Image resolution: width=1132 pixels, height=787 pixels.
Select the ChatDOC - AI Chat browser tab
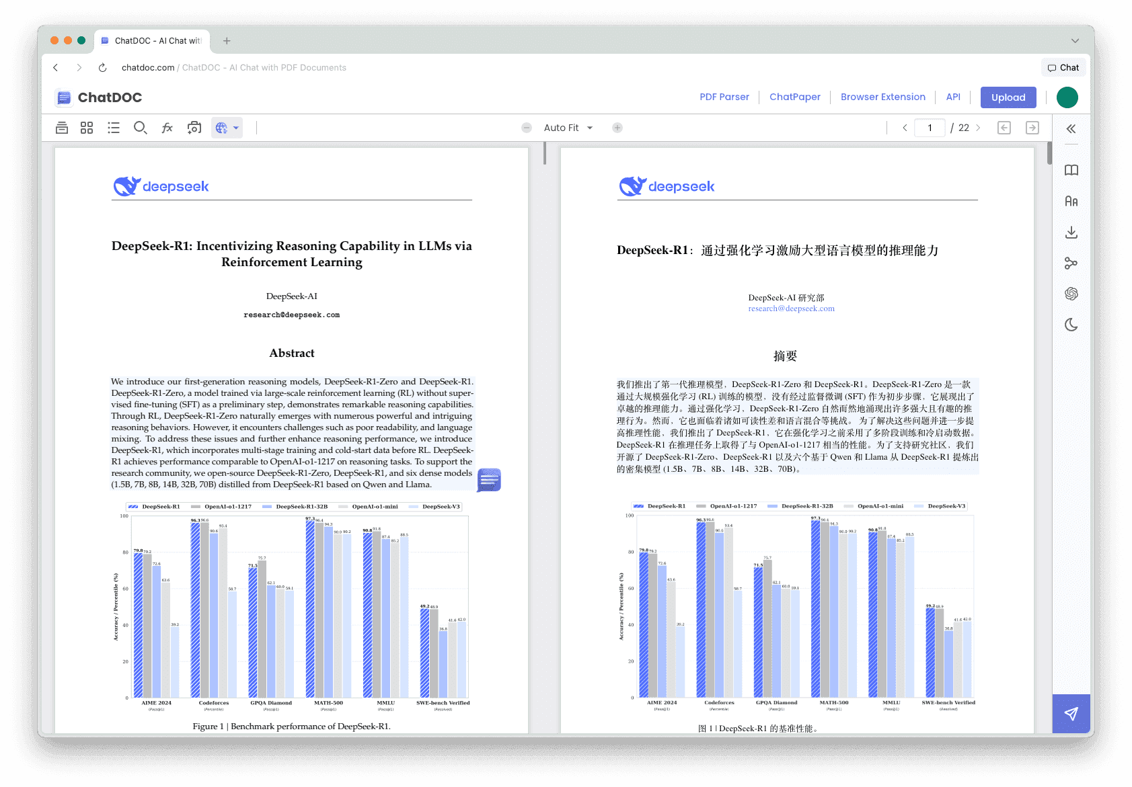tap(152, 41)
